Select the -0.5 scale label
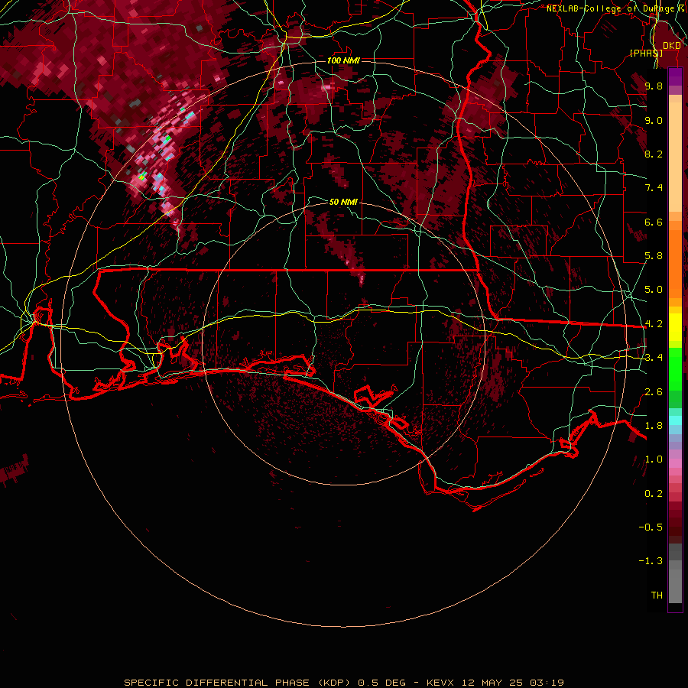Screen dimensions: 688x688 (x=651, y=527)
